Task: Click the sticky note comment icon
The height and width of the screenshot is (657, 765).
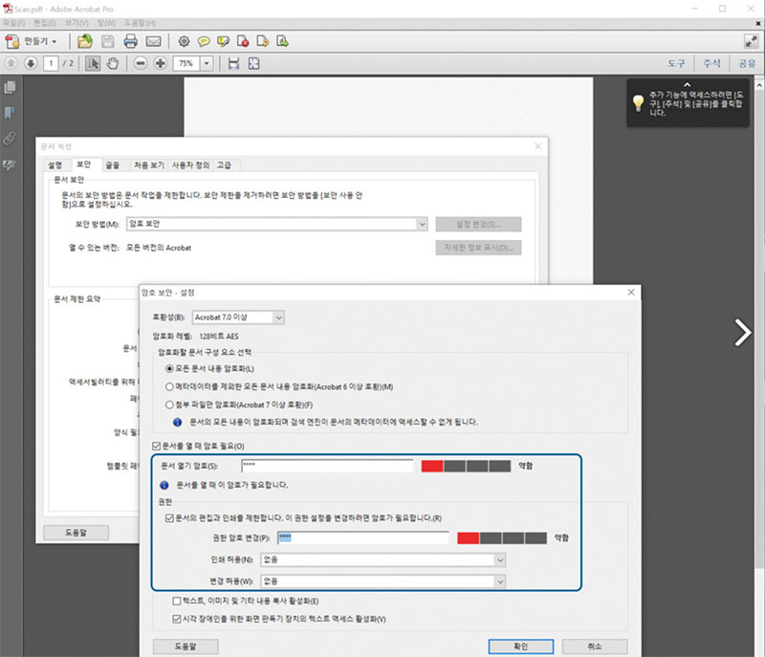Action: (x=203, y=41)
